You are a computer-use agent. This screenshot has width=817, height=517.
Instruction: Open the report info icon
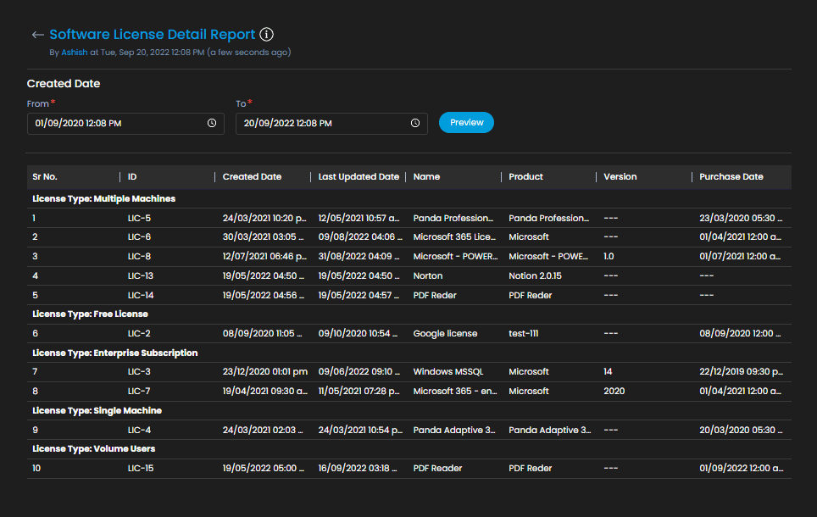[x=266, y=35]
